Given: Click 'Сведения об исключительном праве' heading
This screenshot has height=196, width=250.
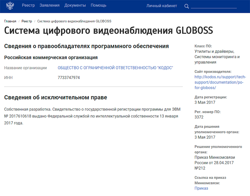Looking at the screenshot, I should point(56,98).
